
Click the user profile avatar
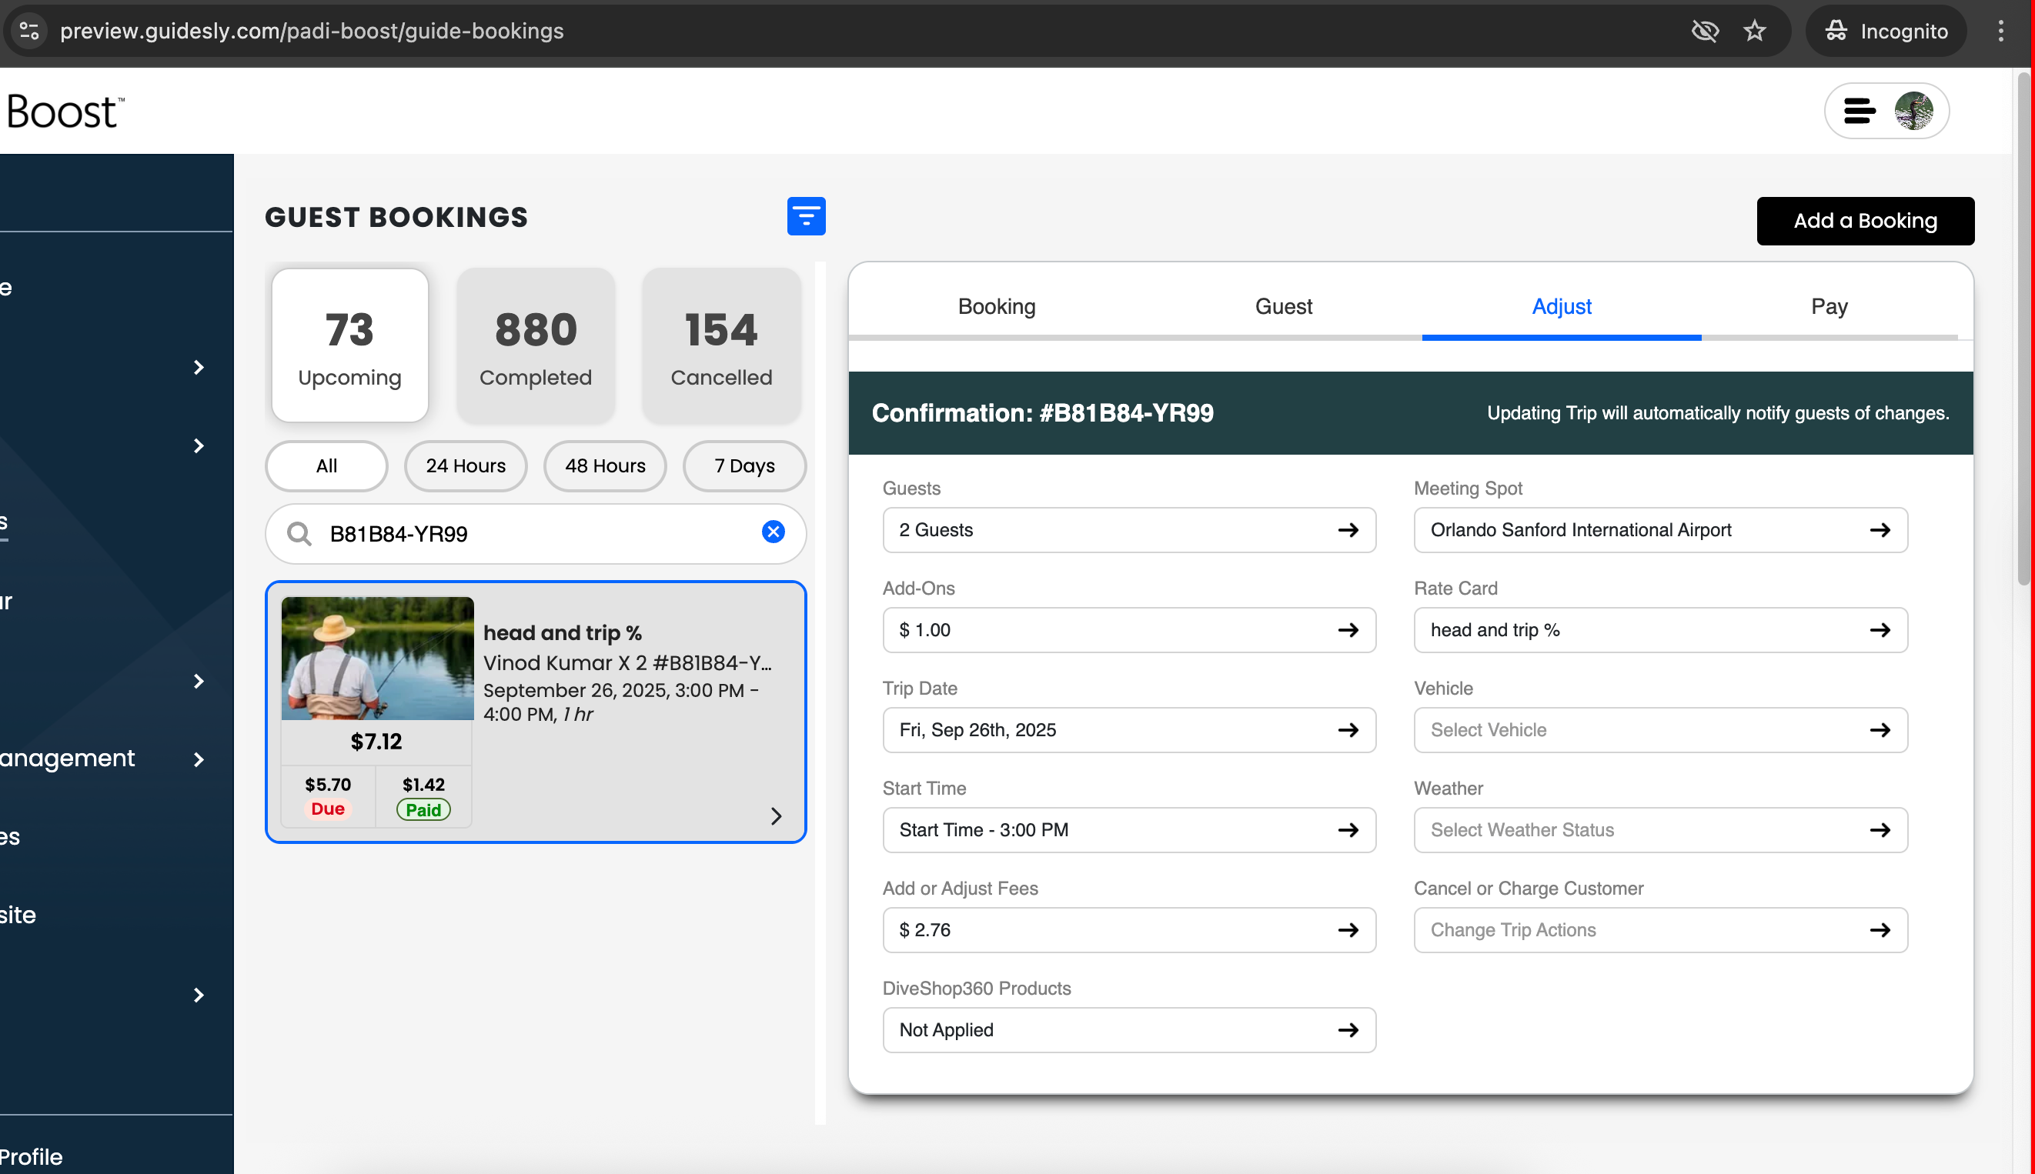1913,112
